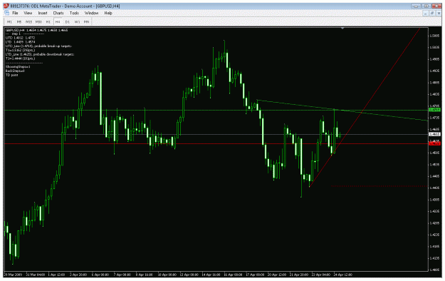The width and height of the screenshot is (445, 281).
Task: Open the Charts menu
Action: (x=58, y=13)
